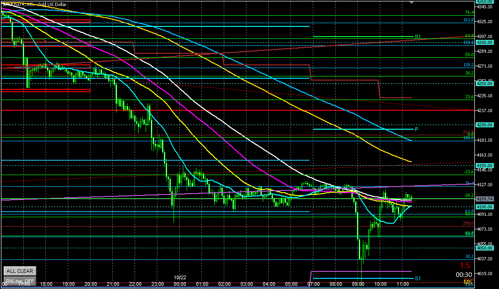
Task: Click the ALL CLEAR button
Action: (x=19, y=271)
